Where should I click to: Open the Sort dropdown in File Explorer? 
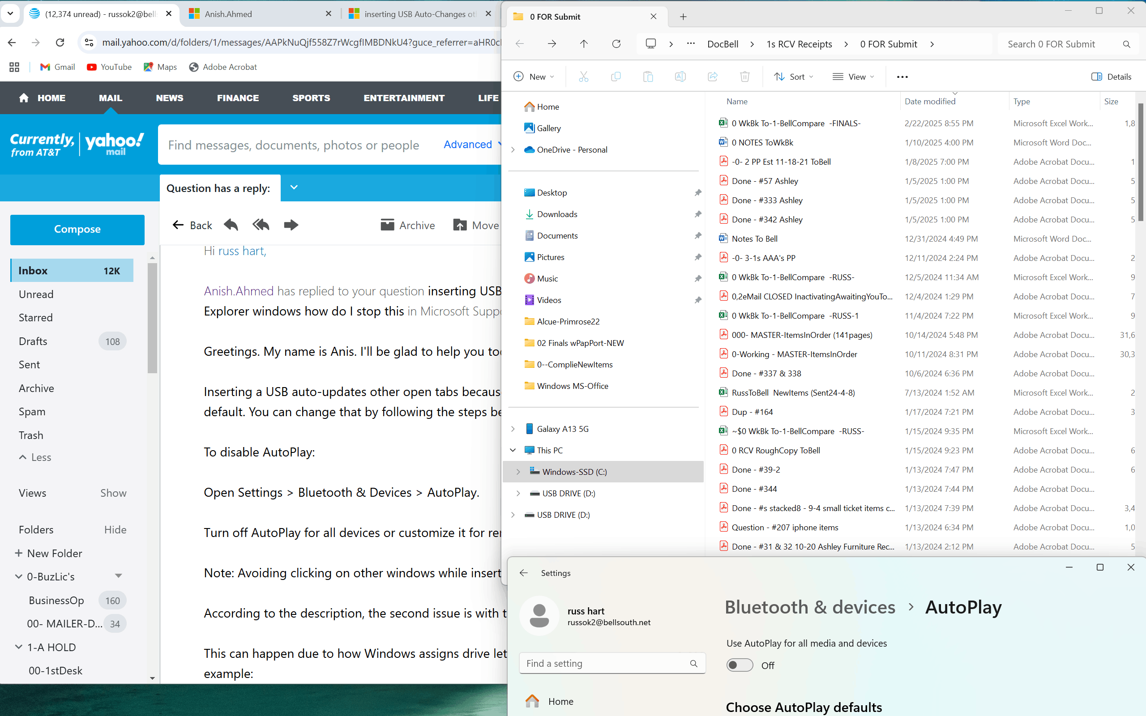[x=794, y=77]
